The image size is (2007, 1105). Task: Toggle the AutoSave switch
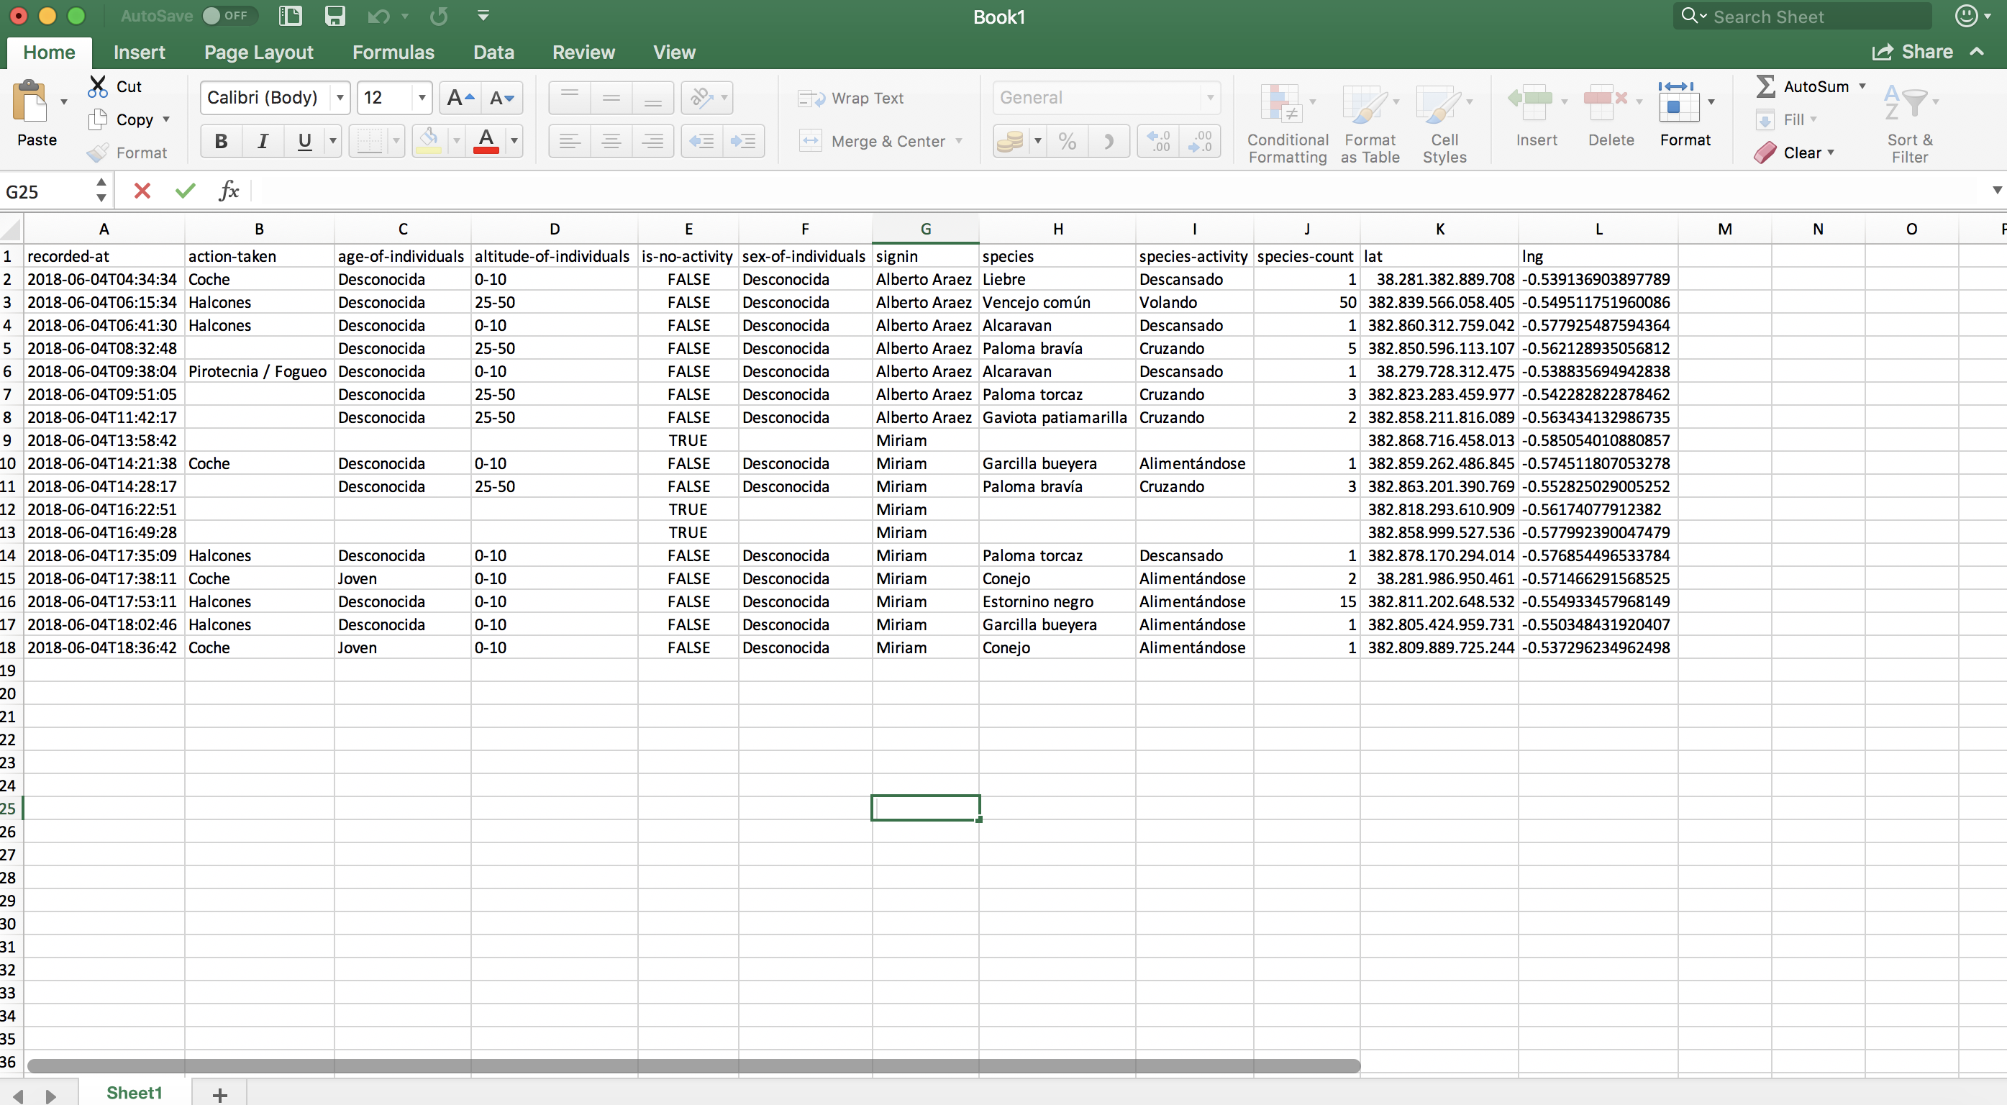point(229,16)
